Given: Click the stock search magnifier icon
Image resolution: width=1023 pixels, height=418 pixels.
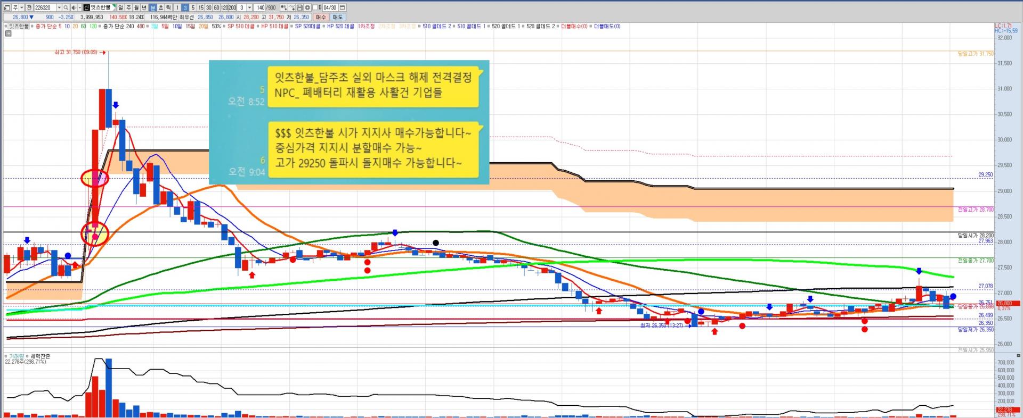Looking at the screenshot, I should pyautogui.click(x=66, y=8).
